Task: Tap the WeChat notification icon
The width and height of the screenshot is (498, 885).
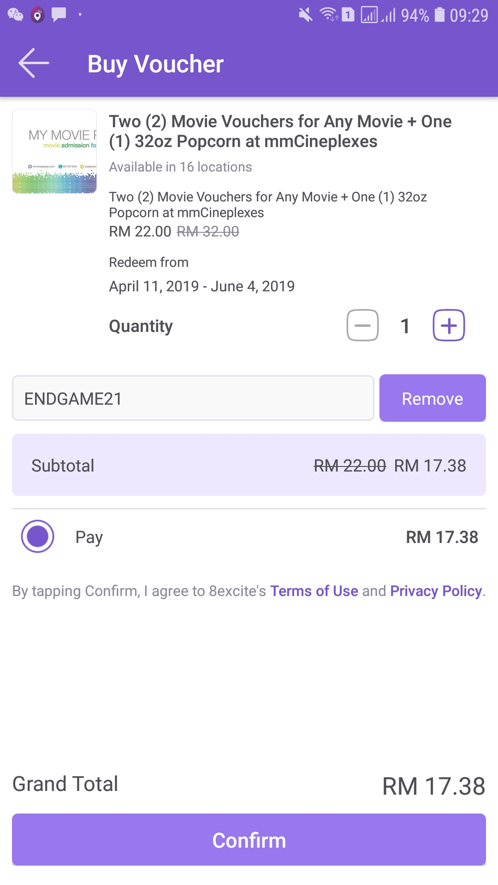Action: (x=15, y=15)
